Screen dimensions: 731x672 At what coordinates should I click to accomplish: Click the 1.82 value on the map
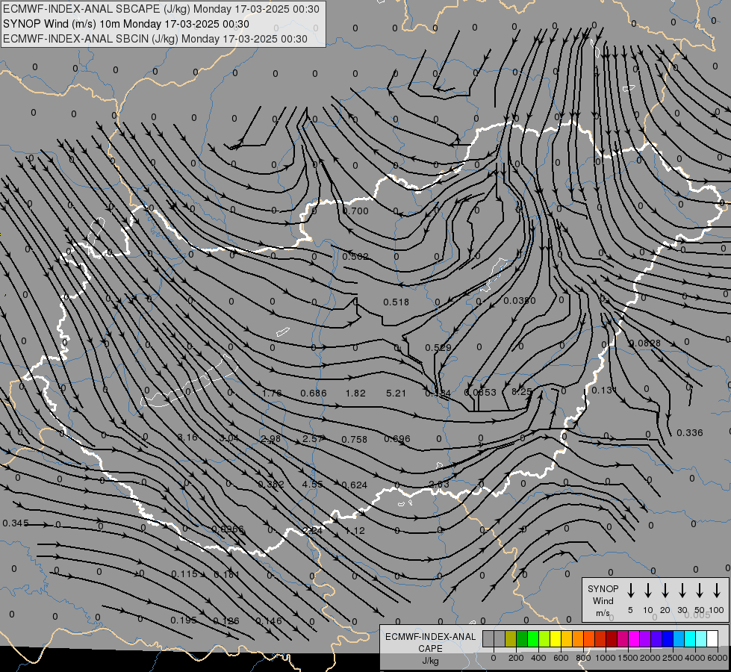[355, 393]
